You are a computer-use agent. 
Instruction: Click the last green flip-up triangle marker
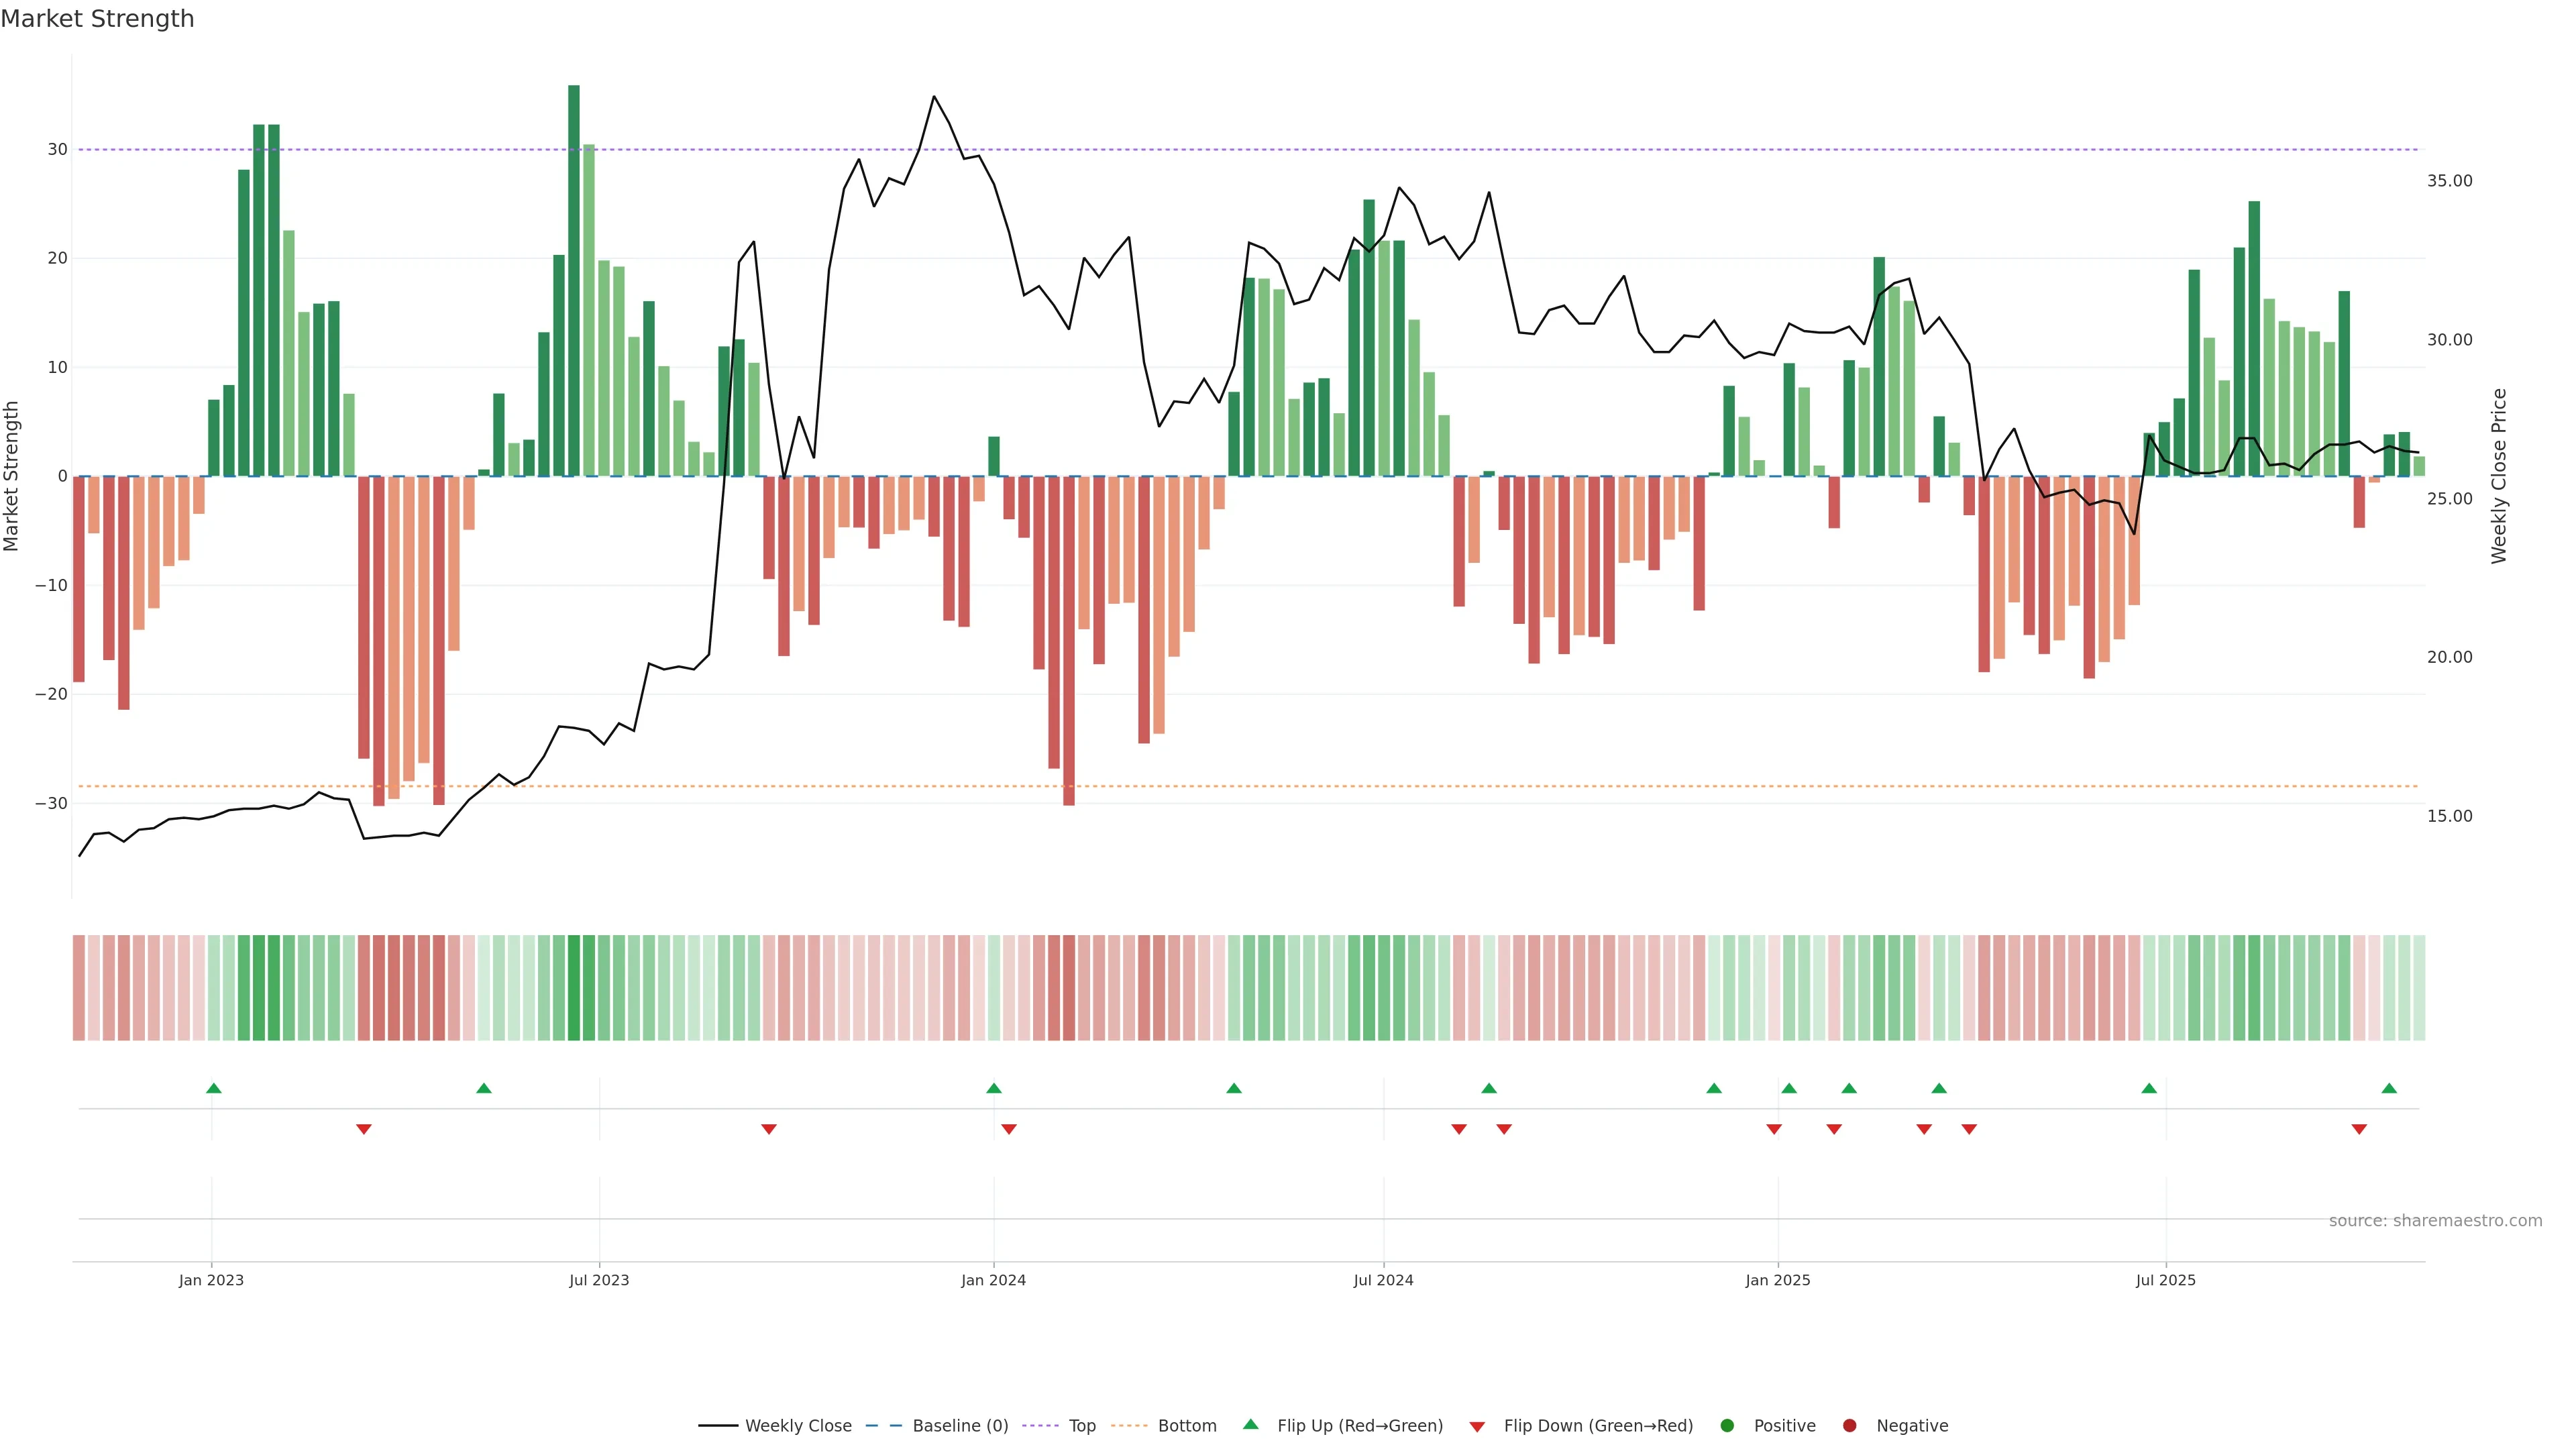[2389, 1088]
